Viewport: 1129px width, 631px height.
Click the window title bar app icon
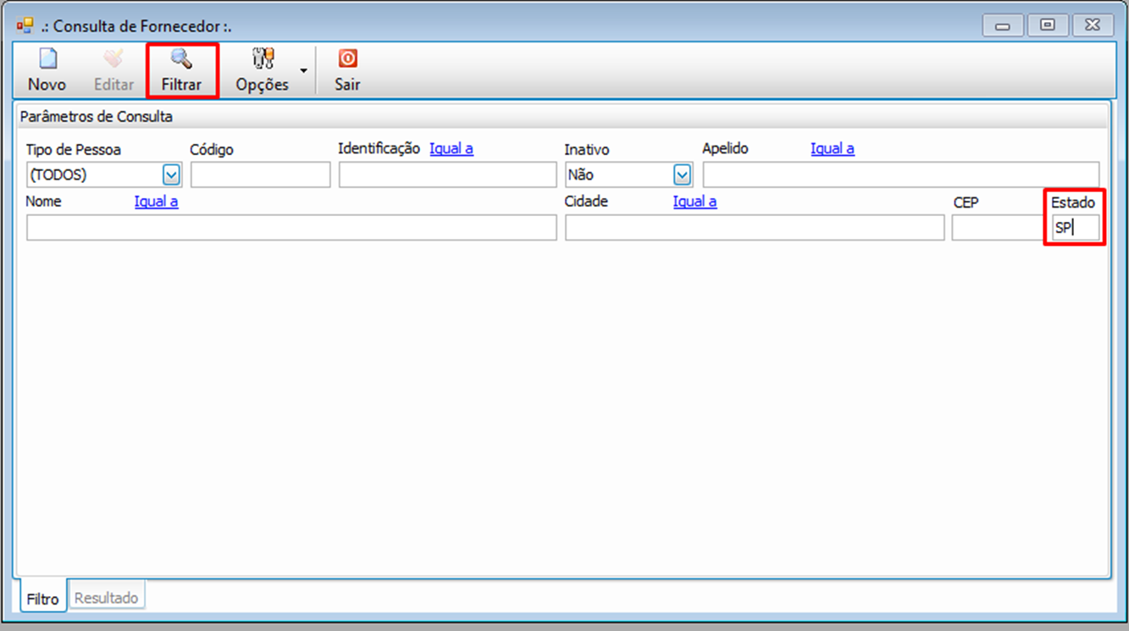[x=25, y=25]
